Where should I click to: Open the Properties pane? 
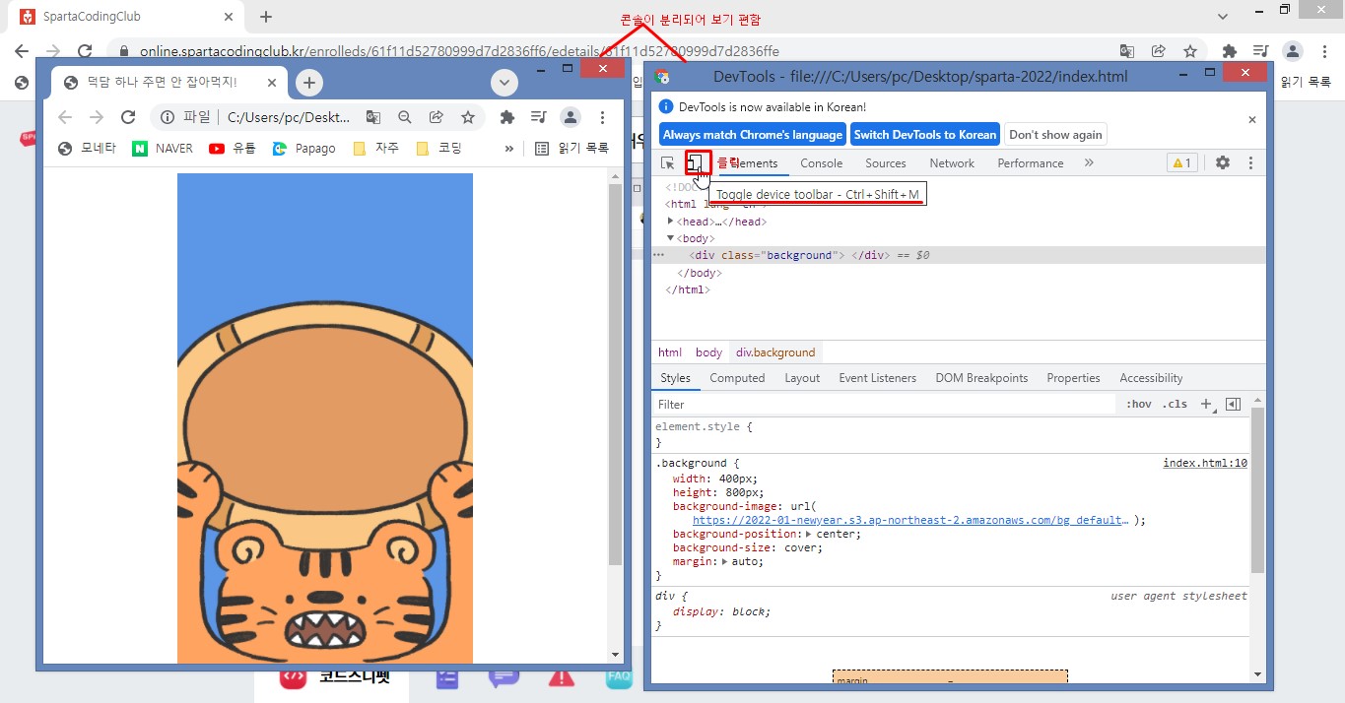1073,378
